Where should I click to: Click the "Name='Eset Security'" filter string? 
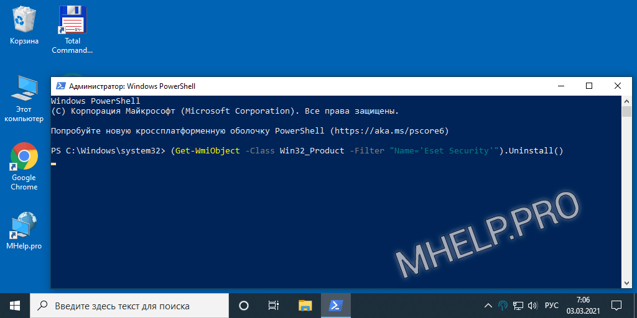[x=444, y=151]
